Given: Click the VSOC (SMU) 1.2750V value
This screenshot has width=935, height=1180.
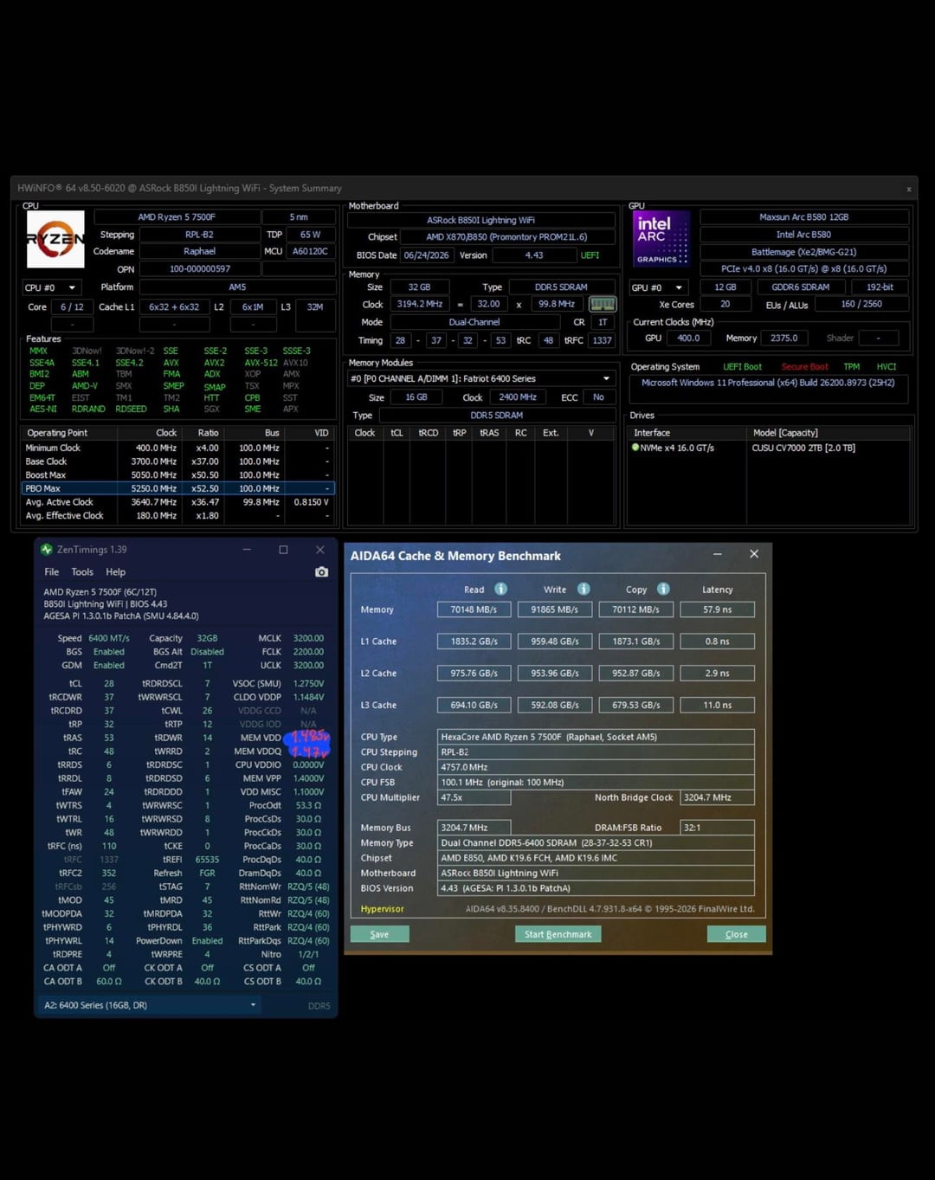Looking at the screenshot, I should coord(308,684).
